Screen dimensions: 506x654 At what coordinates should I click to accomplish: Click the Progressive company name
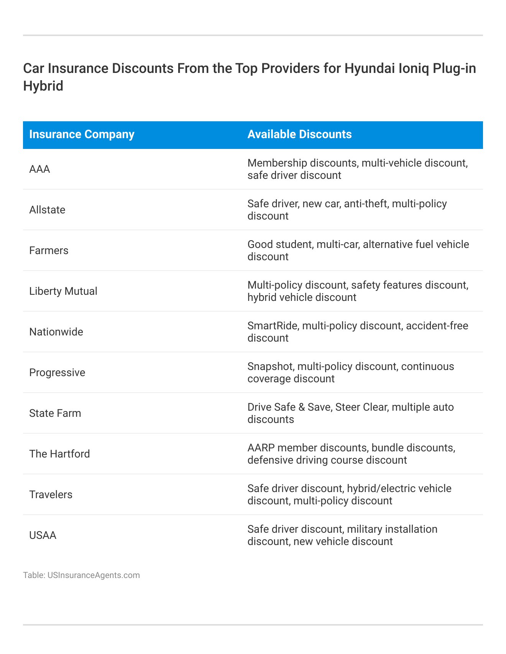(57, 373)
